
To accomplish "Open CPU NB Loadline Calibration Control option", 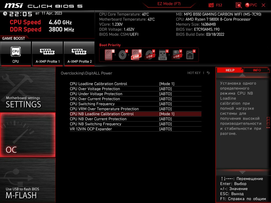I will pos(135,114).
